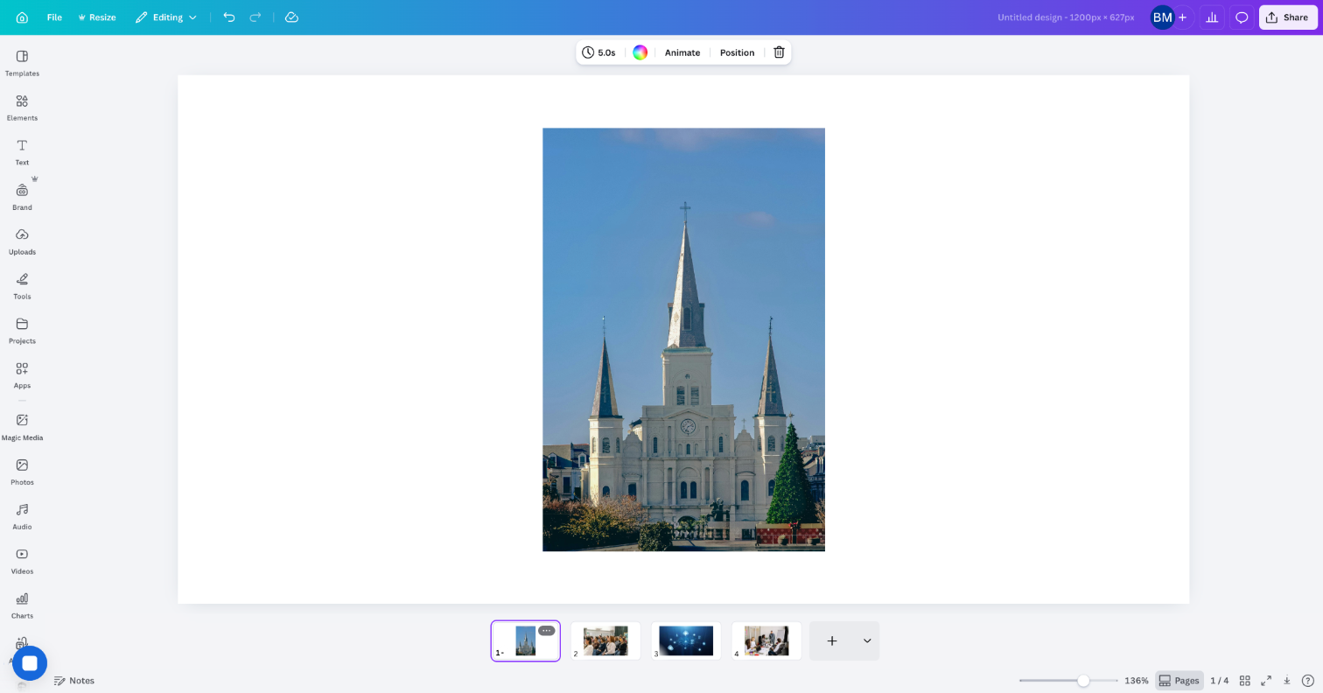This screenshot has height=693, width=1323.
Task: Delete the selected image via the trash icon
Action: click(779, 52)
